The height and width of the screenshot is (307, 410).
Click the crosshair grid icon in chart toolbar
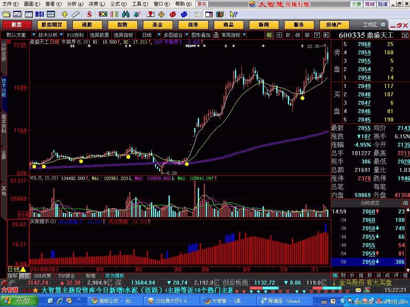pyautogui.click(x=279, y=35)
